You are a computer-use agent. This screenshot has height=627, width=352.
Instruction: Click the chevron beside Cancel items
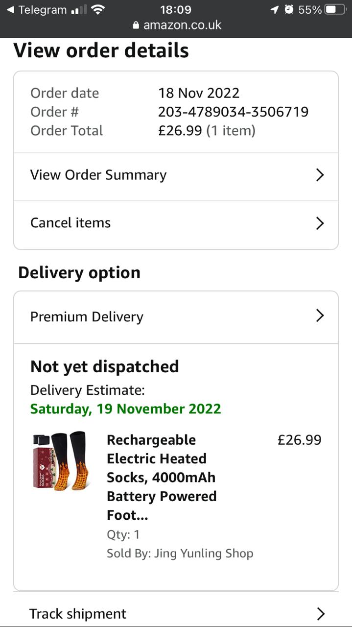(320, 223)
